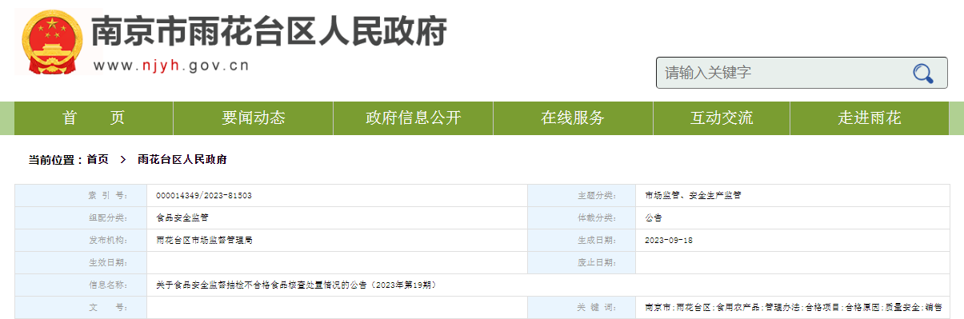Follow the 雨花台区人民政府 breadcrumb link
Screen dimensions: 964x319
(x=182, y=160)
